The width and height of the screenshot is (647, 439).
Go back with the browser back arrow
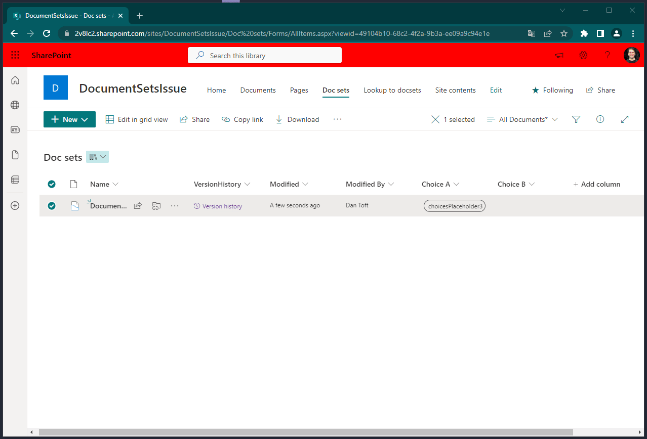(x=14, y=33)
